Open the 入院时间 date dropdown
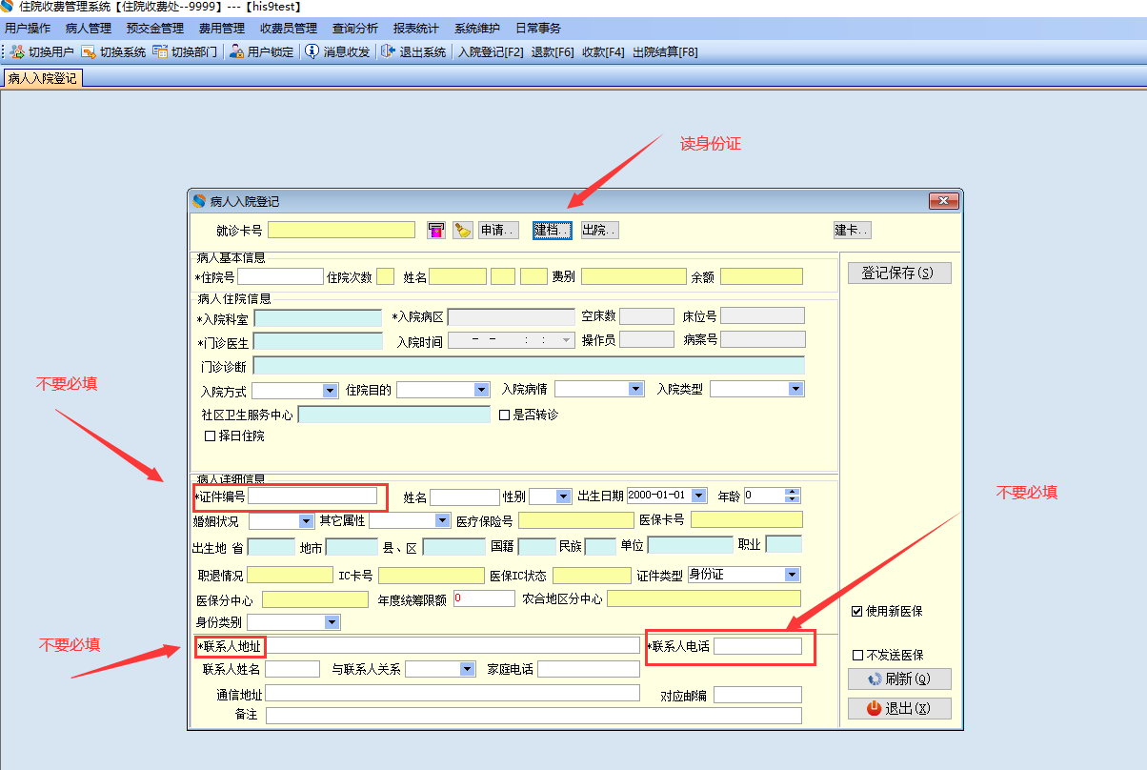Screen dimensions: 1147x770 (x=567, y=340)
